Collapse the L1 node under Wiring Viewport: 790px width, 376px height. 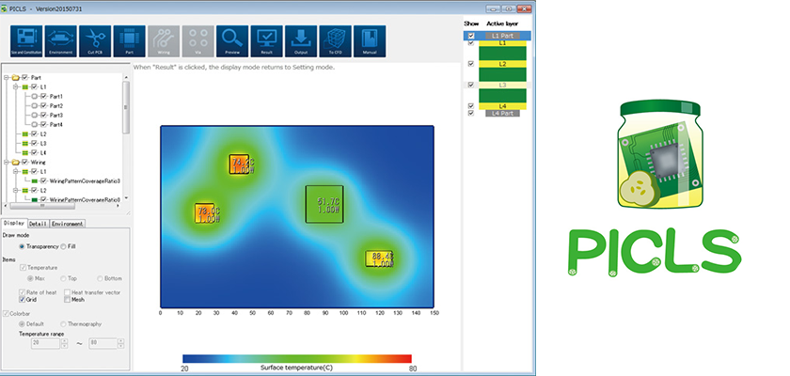(x=16, y=172)
